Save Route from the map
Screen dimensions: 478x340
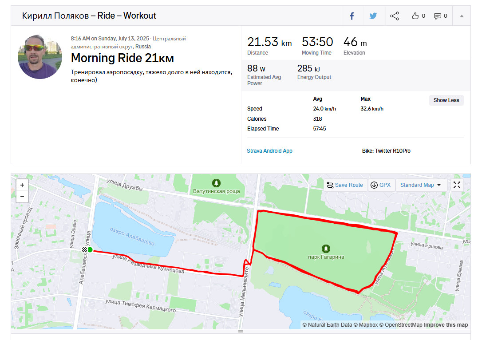pos(345,185)
